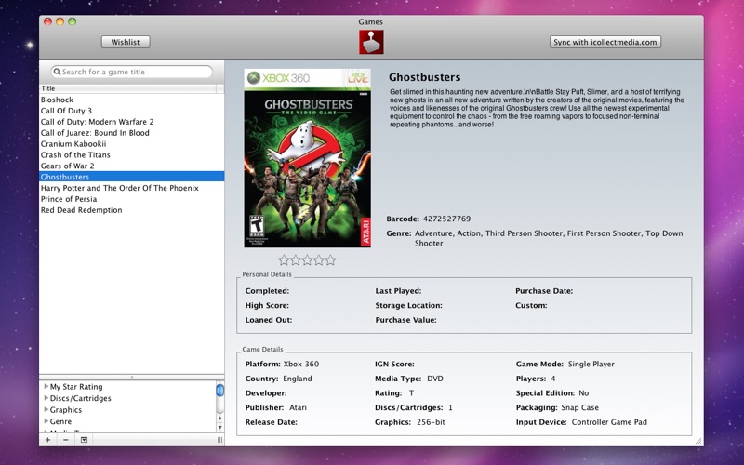Screen dimensions: 744x465
Task: Click the Genre filter label
Action: tap(60, 421)
